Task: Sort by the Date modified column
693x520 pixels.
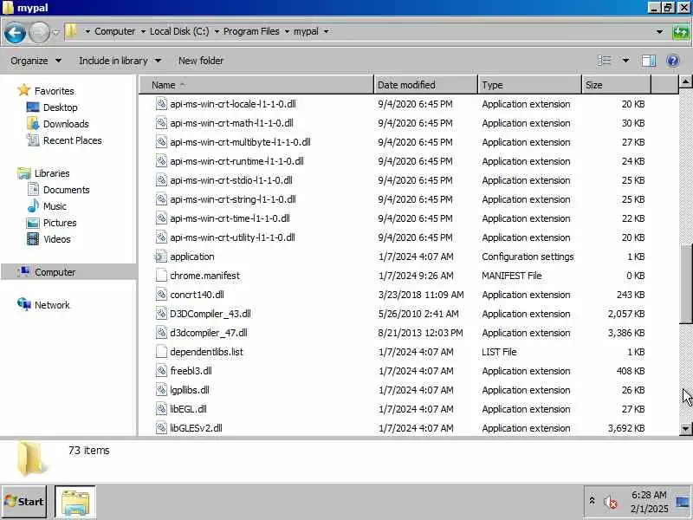Action: tap(426, 85)
